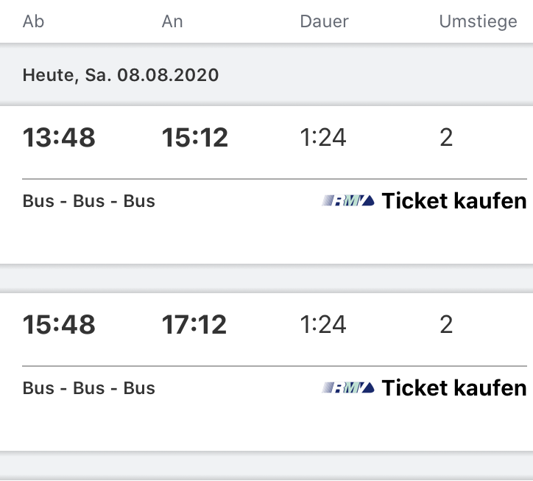The width and height of the screenshot is (533, 481).
Task: Sort by the Ab column header
Action: [33, 21]
